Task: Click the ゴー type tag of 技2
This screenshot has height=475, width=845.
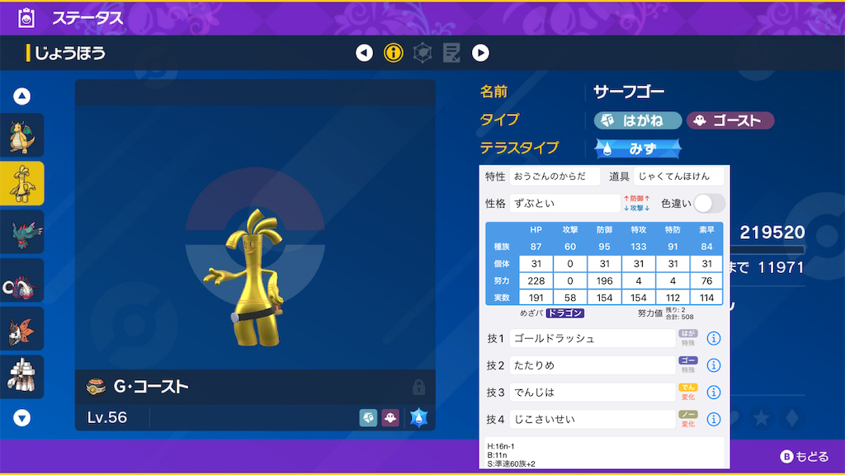Action: click(x=688, y=360)
